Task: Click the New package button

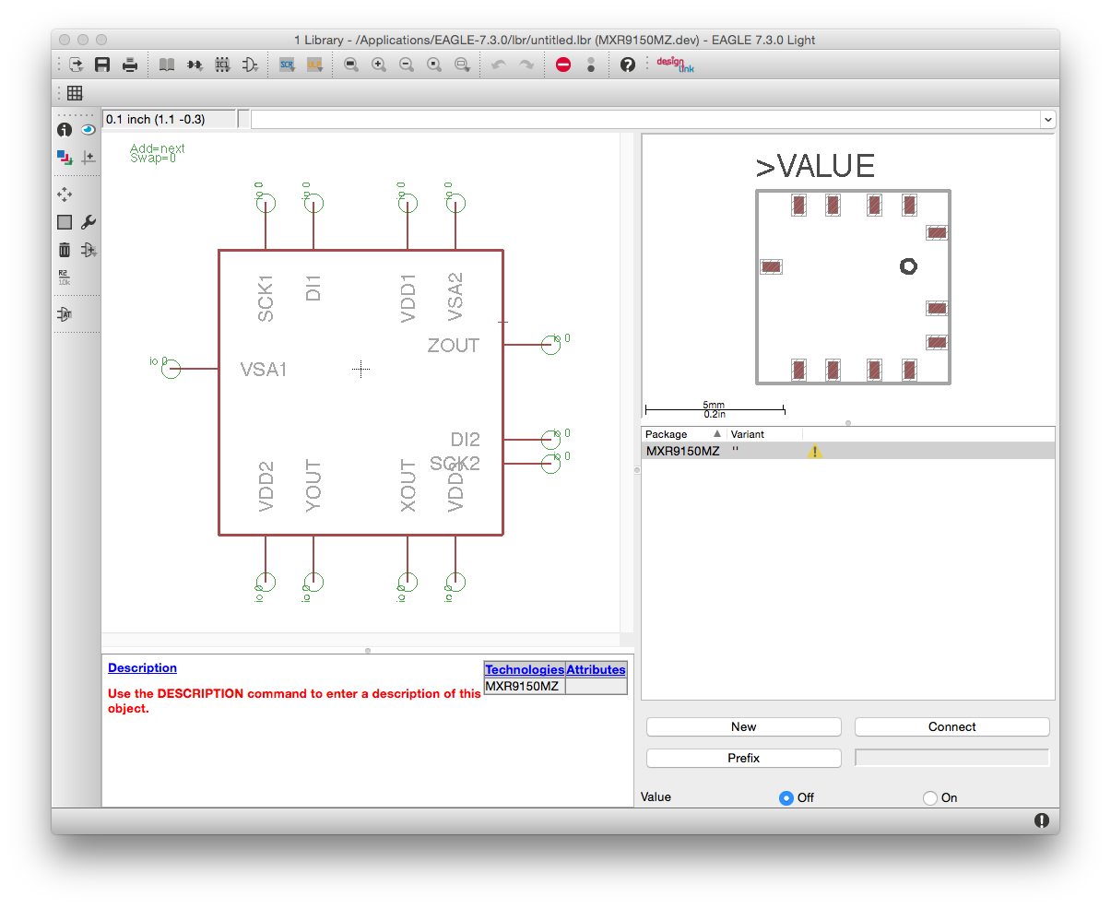Action: (744, 726)
